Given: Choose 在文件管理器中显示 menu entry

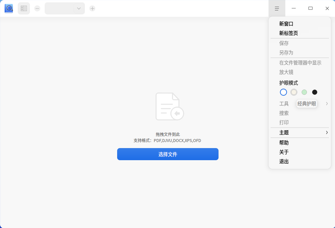Looking at the screenshot, I should coord(299,62).
